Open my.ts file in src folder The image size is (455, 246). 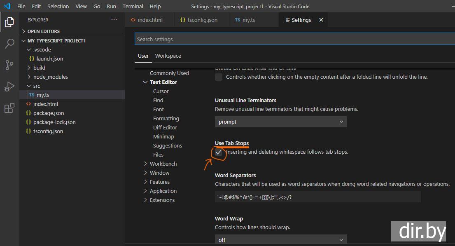coord(43,95)
